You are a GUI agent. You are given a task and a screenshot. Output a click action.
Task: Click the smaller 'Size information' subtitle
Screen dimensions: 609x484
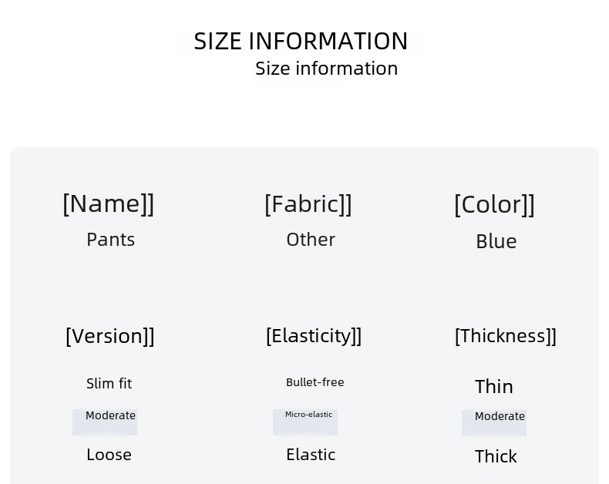point(326,69)
